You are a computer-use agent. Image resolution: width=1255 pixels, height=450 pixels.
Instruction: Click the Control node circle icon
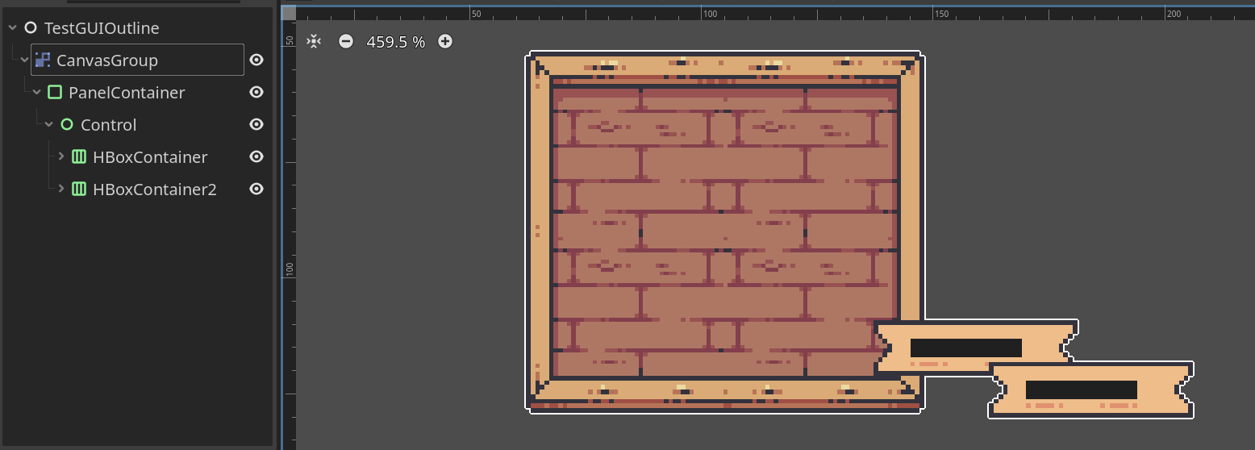pyautogui.click(x=67, y=125)
